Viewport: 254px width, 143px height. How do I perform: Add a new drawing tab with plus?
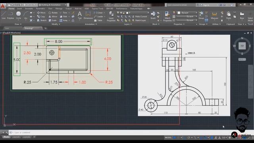[x=46, y=28]
